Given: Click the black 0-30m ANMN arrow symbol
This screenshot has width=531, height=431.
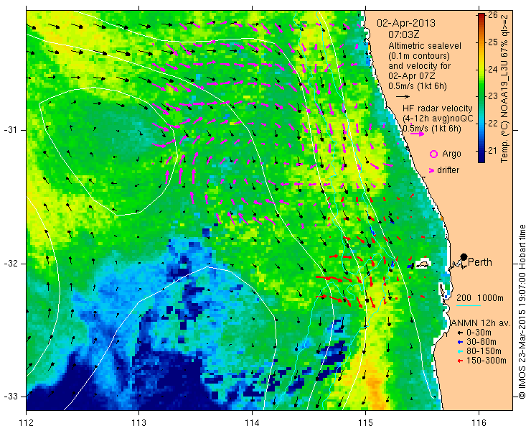Looking at the screenshot, I should coord(459,333).
